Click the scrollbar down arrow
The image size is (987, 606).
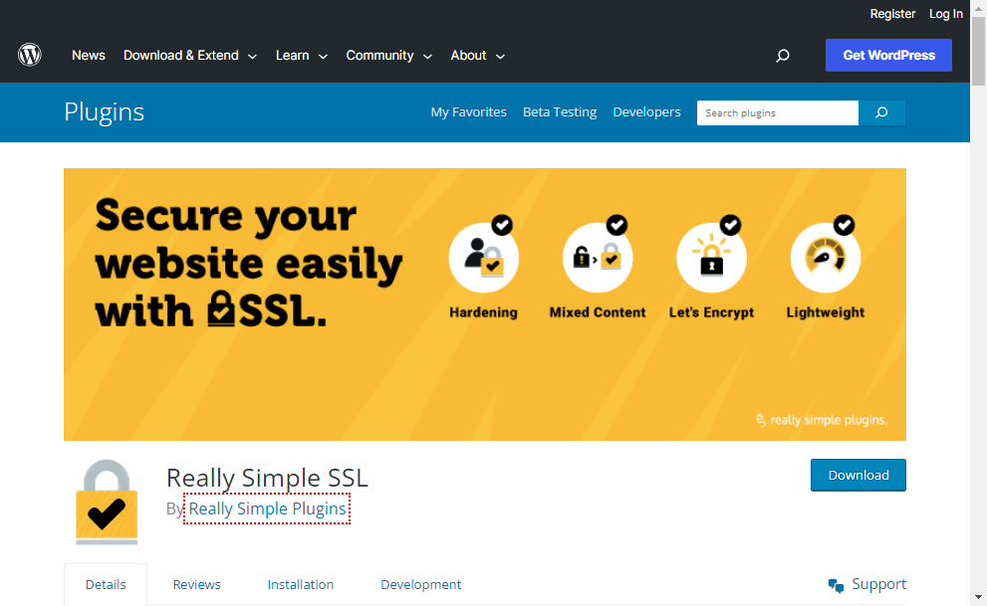coord(978,598)
